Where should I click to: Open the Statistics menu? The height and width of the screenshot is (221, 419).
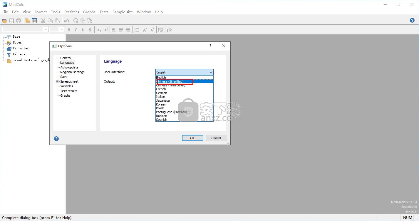coord(72,12)
